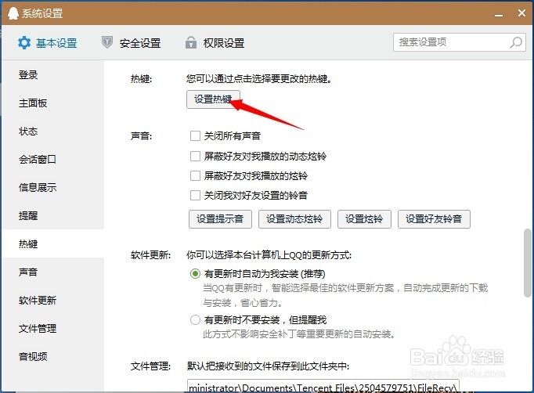Open the 软件更新 section in sidebar
Screen dimensions: 534x393
click(52, 301)
